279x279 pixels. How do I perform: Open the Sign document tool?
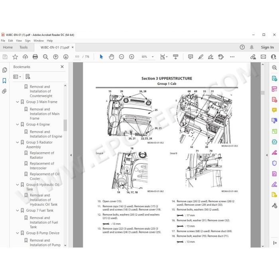point(211,57)
